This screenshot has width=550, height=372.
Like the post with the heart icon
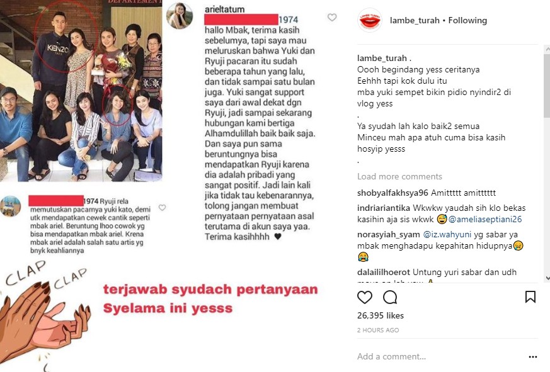tap(364, 297)
